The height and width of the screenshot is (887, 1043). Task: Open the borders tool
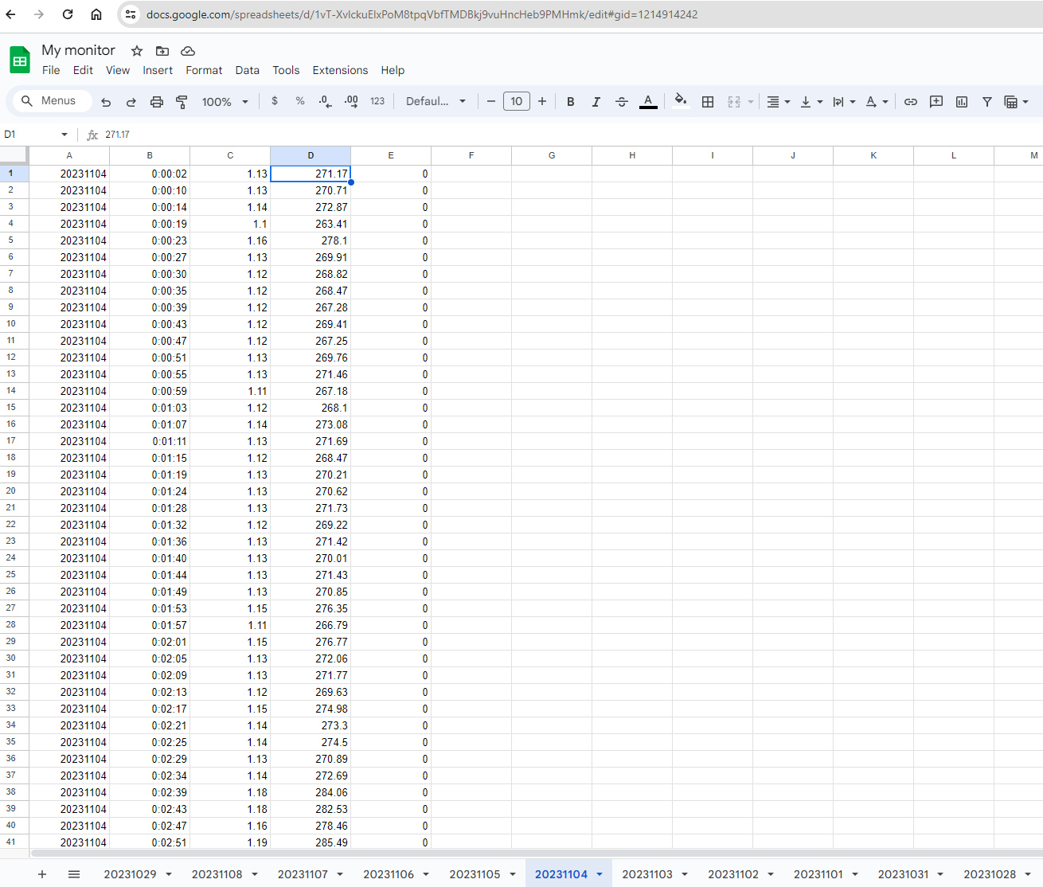(708, 101)
